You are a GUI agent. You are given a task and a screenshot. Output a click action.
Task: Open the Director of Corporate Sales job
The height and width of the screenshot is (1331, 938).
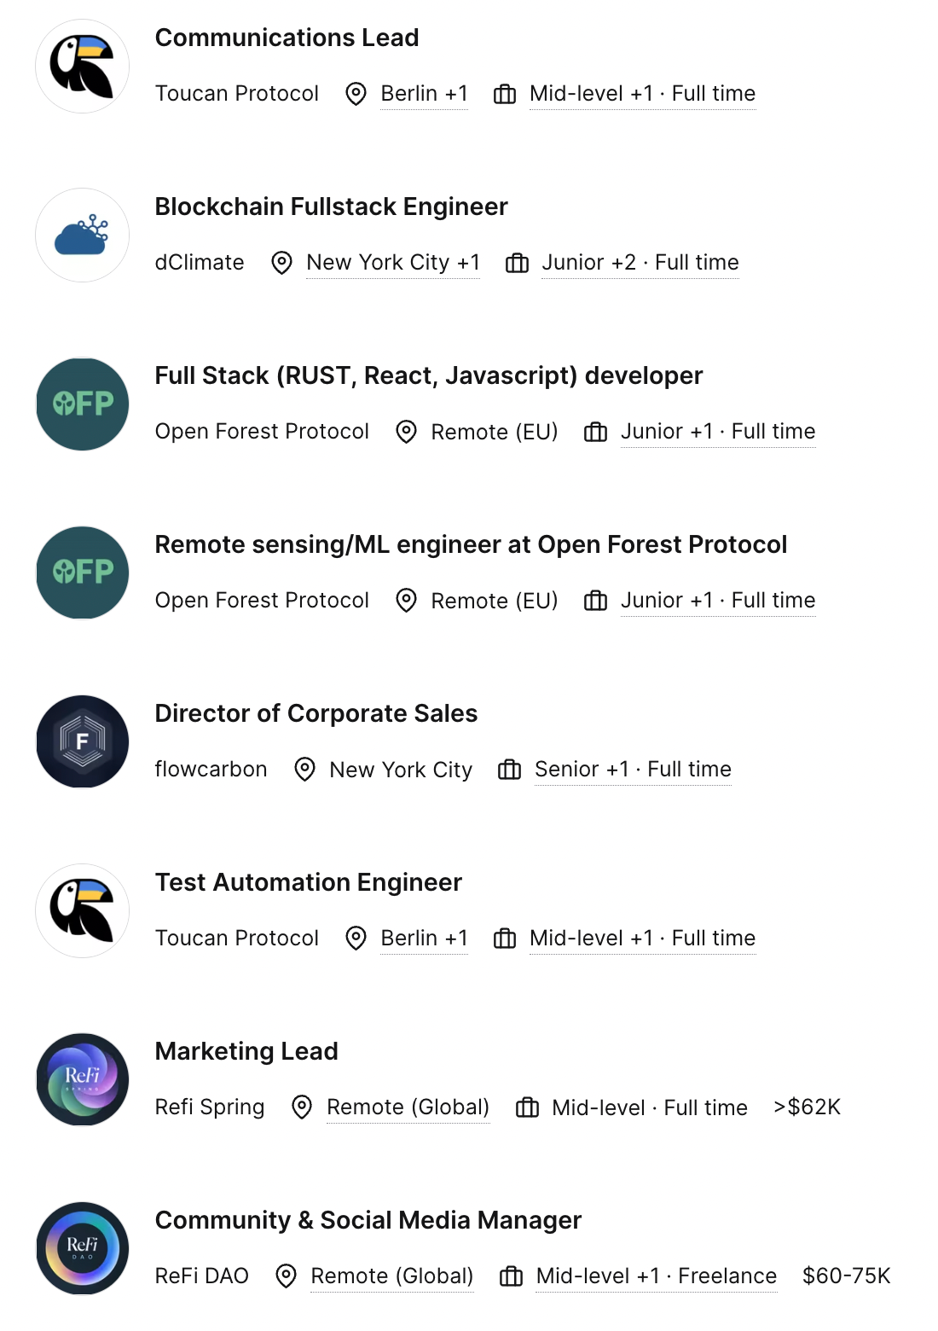click(316, 714)
